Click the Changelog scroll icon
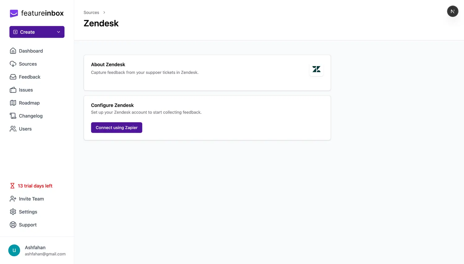The image size is (464, 264). point(13,116)
